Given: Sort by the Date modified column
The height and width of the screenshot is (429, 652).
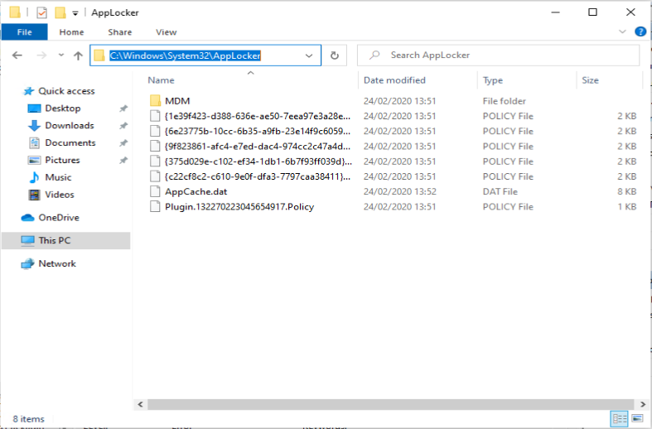Looking at the screenshot, I should tap(394, 80).
